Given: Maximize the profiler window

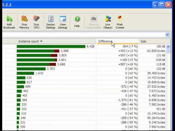Looking at the screenshot, I should (162, 5).
